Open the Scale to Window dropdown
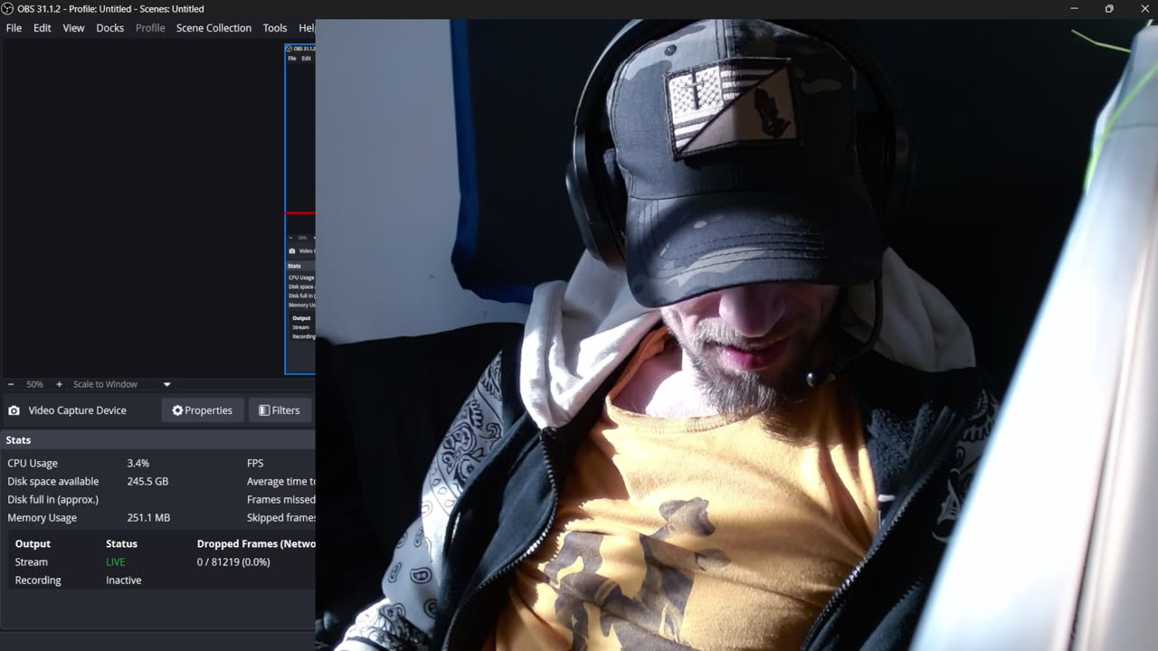Image resolution: width=1158 pixels, height=651 pixels. [122, 384]
